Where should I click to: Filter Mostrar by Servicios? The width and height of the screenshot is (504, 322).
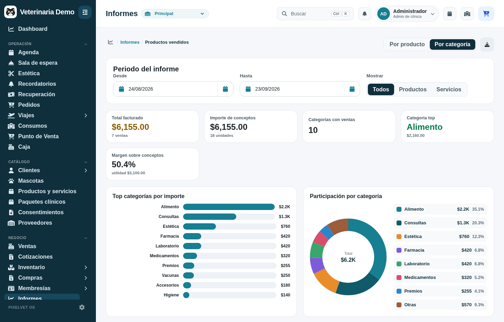pyautogui.click(x=449, y=89)
